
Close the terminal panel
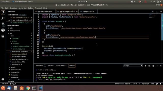pyautogui.click(x=161, y=66)
